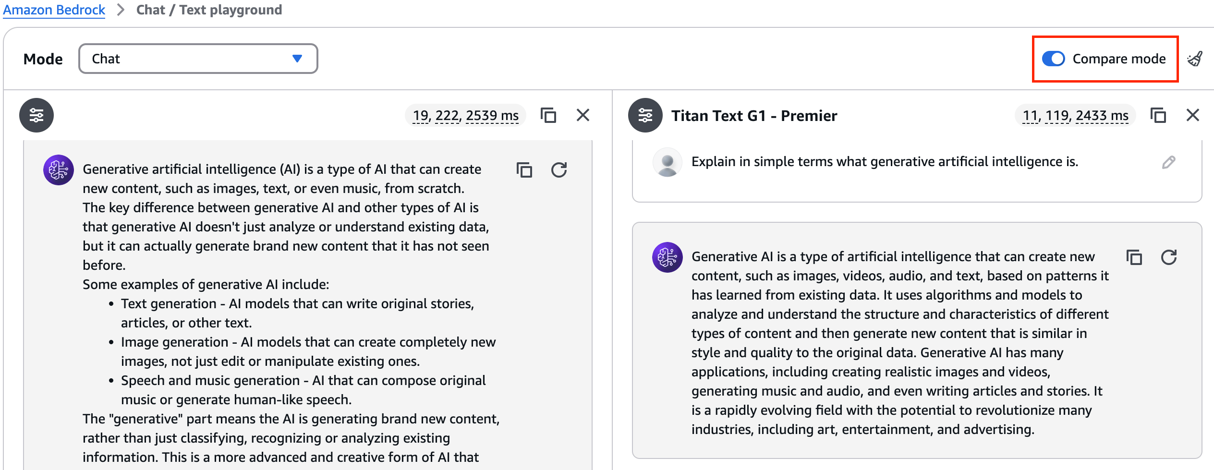This screenshot has width=1214, height=470.
Task: Click the 'Text generation' bullet item
Action: (298, 313)
